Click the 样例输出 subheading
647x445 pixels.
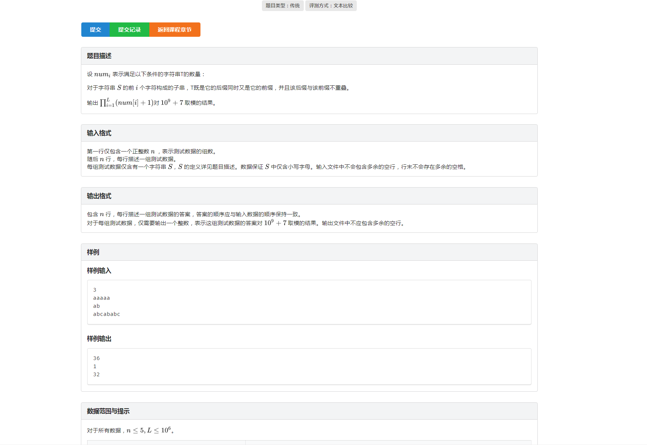pos(99,339)
